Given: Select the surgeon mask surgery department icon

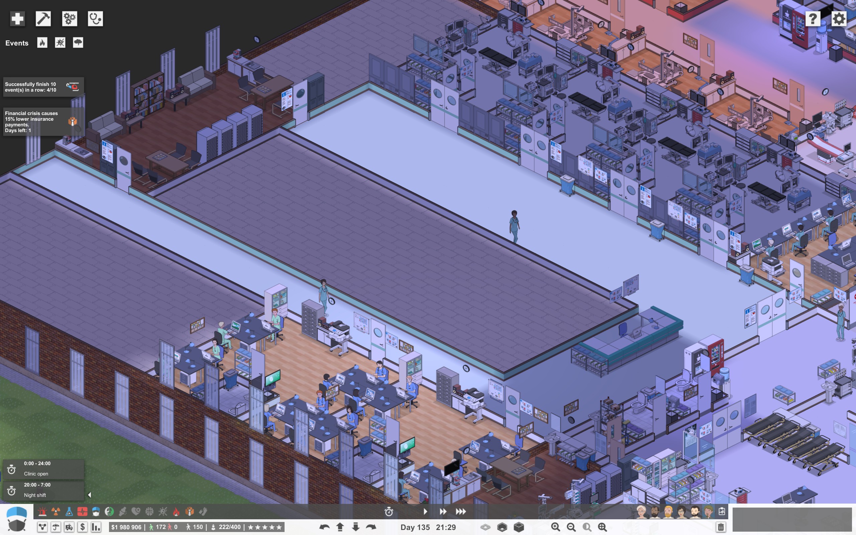Looking at the screenshot, I should tap(96, 511).
